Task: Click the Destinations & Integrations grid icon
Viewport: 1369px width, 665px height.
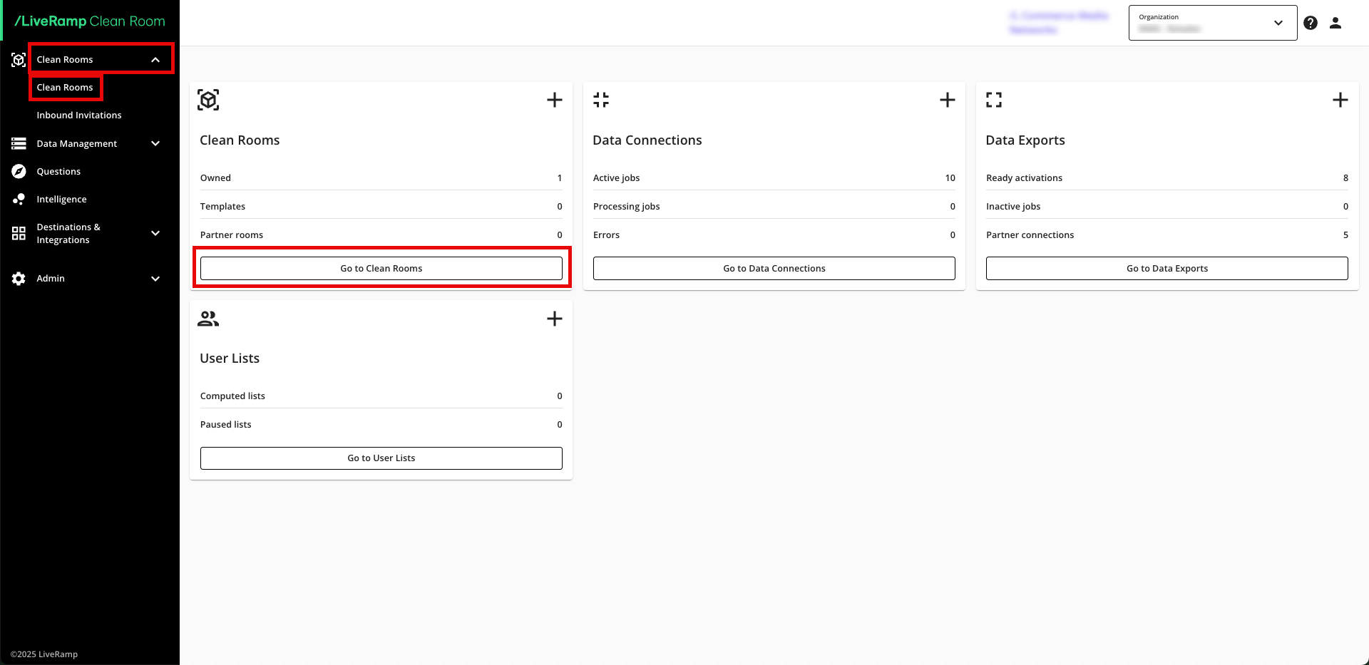Action: [19, 233]
